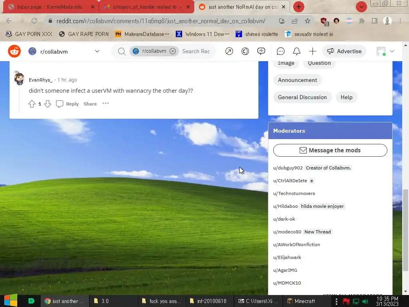
Task: Select the just another NoRmAl day tab
Action: (x=242, y=7)
